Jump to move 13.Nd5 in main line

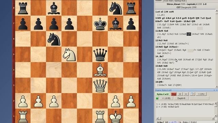(x=159, y=47)
